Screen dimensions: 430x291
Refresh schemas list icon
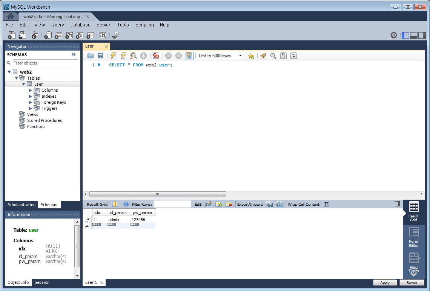74,54
